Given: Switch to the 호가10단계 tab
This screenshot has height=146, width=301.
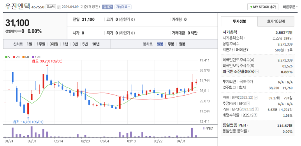Looking at the screenshot, I should pyautogui.click(x=276, y=21).
